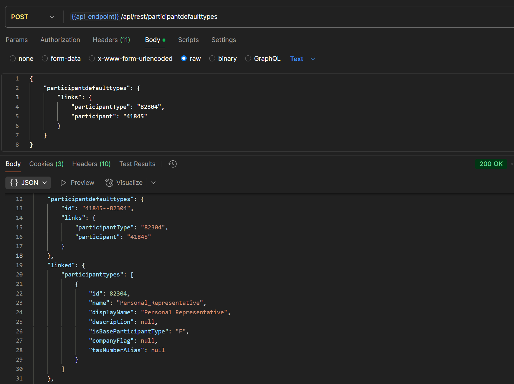
Task: Click the Preview play icon
Action: pyautogui.click(x=63, y=183)
